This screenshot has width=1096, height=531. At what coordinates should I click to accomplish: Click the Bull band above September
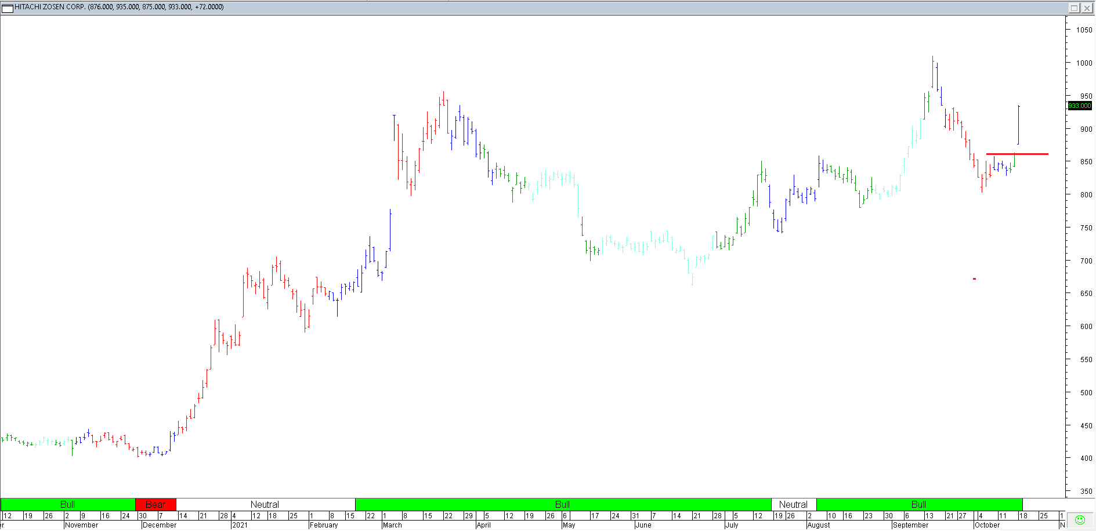(919, 504)
